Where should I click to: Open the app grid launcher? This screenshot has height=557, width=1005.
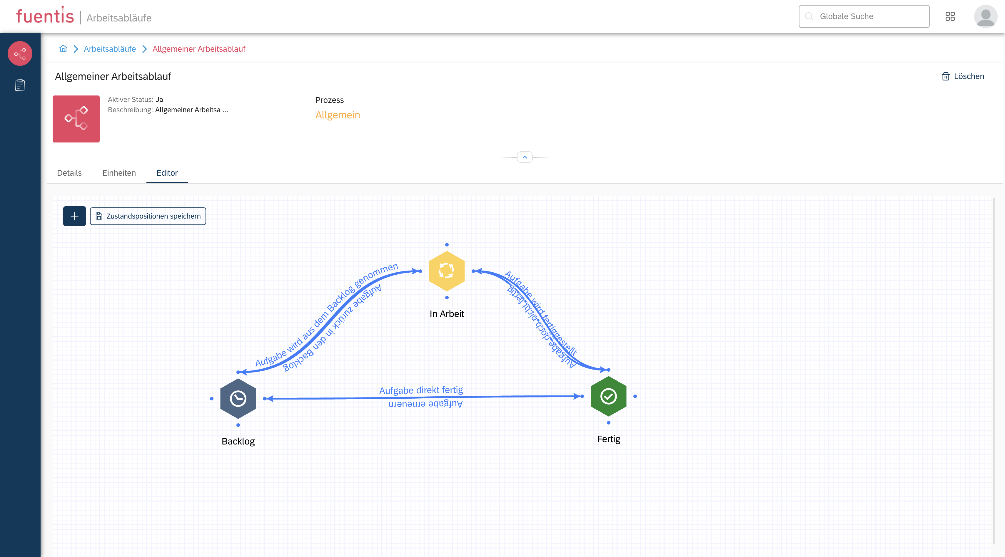950,16
